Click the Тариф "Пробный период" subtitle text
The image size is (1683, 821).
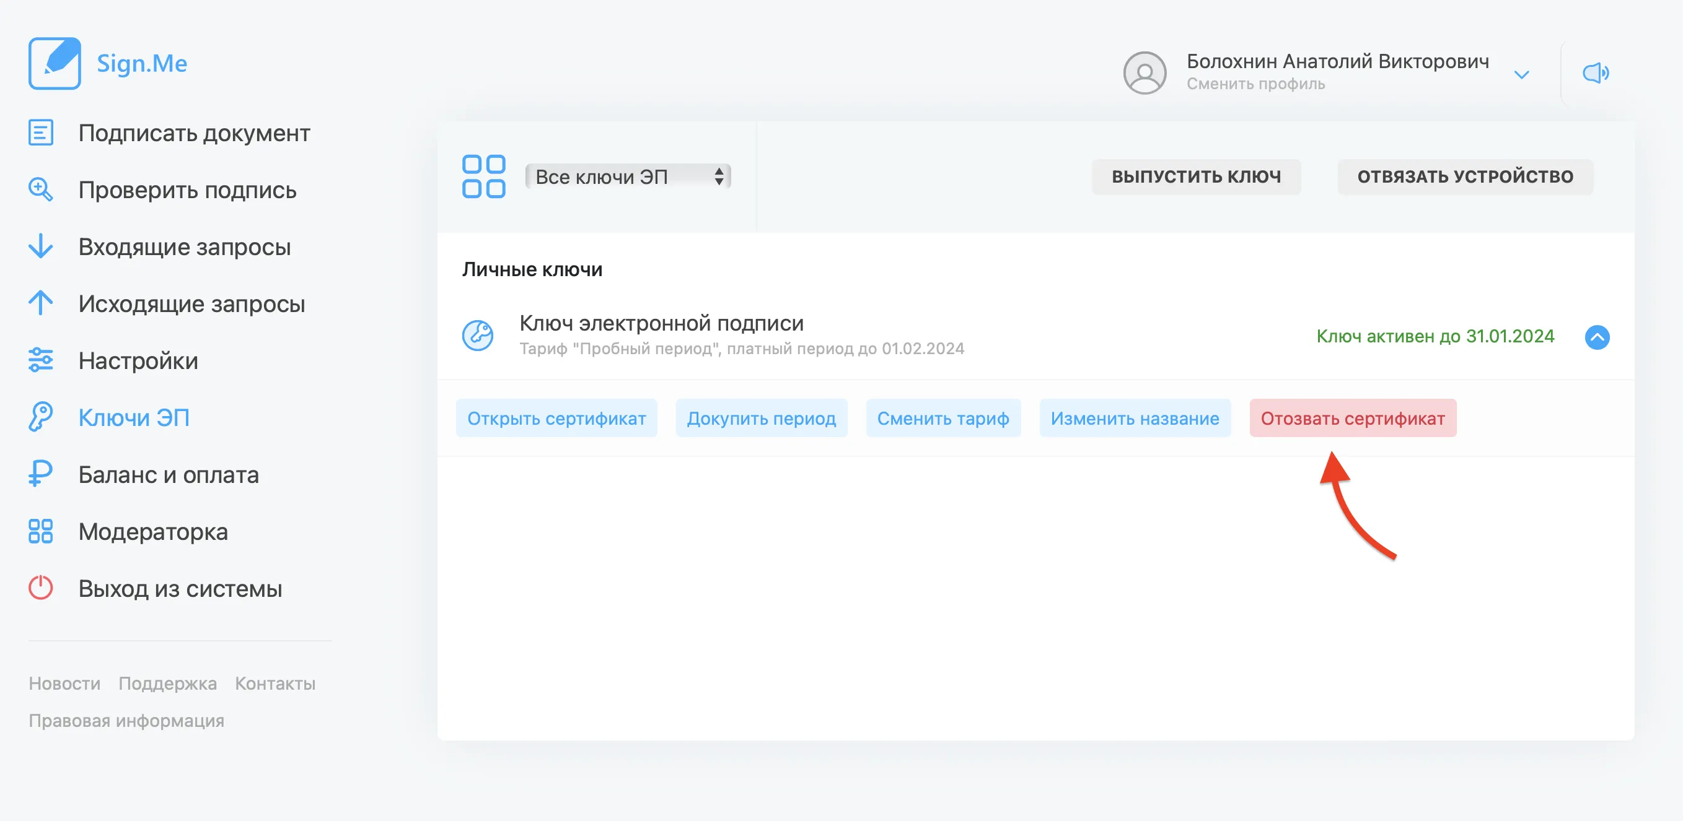click(742, 349)
